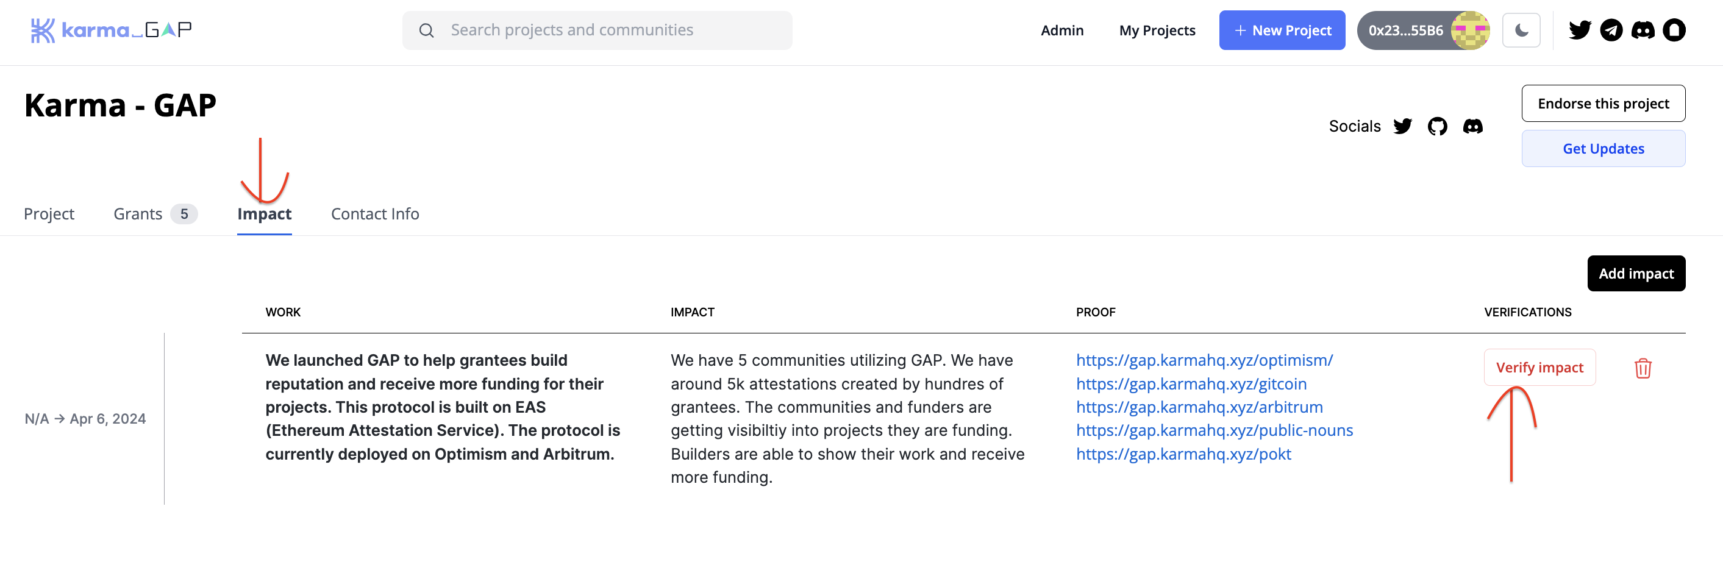Open the wallet account 0x23...55B6 menu
This screenshot has width=1723, height=573.
coord(1422,30)
